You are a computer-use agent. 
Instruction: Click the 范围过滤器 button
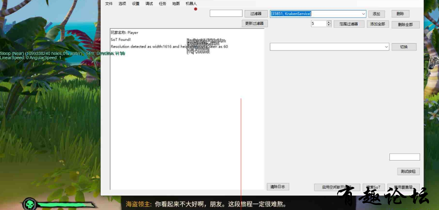[349, 24]
